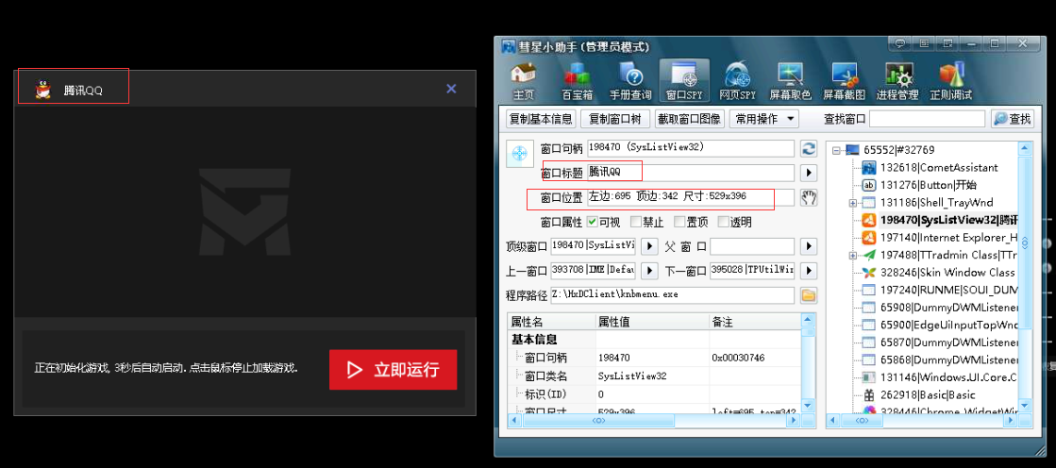Open the 手册查询 manual lookup icon
The width and height of the screenshot is (1056, 468).
tap(630, 81)
